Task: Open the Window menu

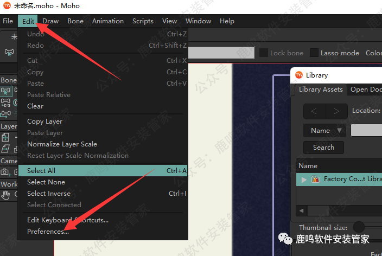Action: pyautogui.click(x=198, y=21)
